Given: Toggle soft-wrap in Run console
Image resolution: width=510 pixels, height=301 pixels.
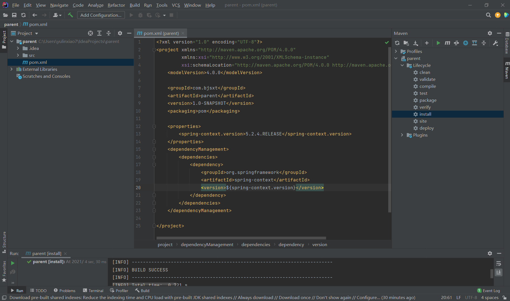Looking at the screenshot, I should (x=499, y=264).
